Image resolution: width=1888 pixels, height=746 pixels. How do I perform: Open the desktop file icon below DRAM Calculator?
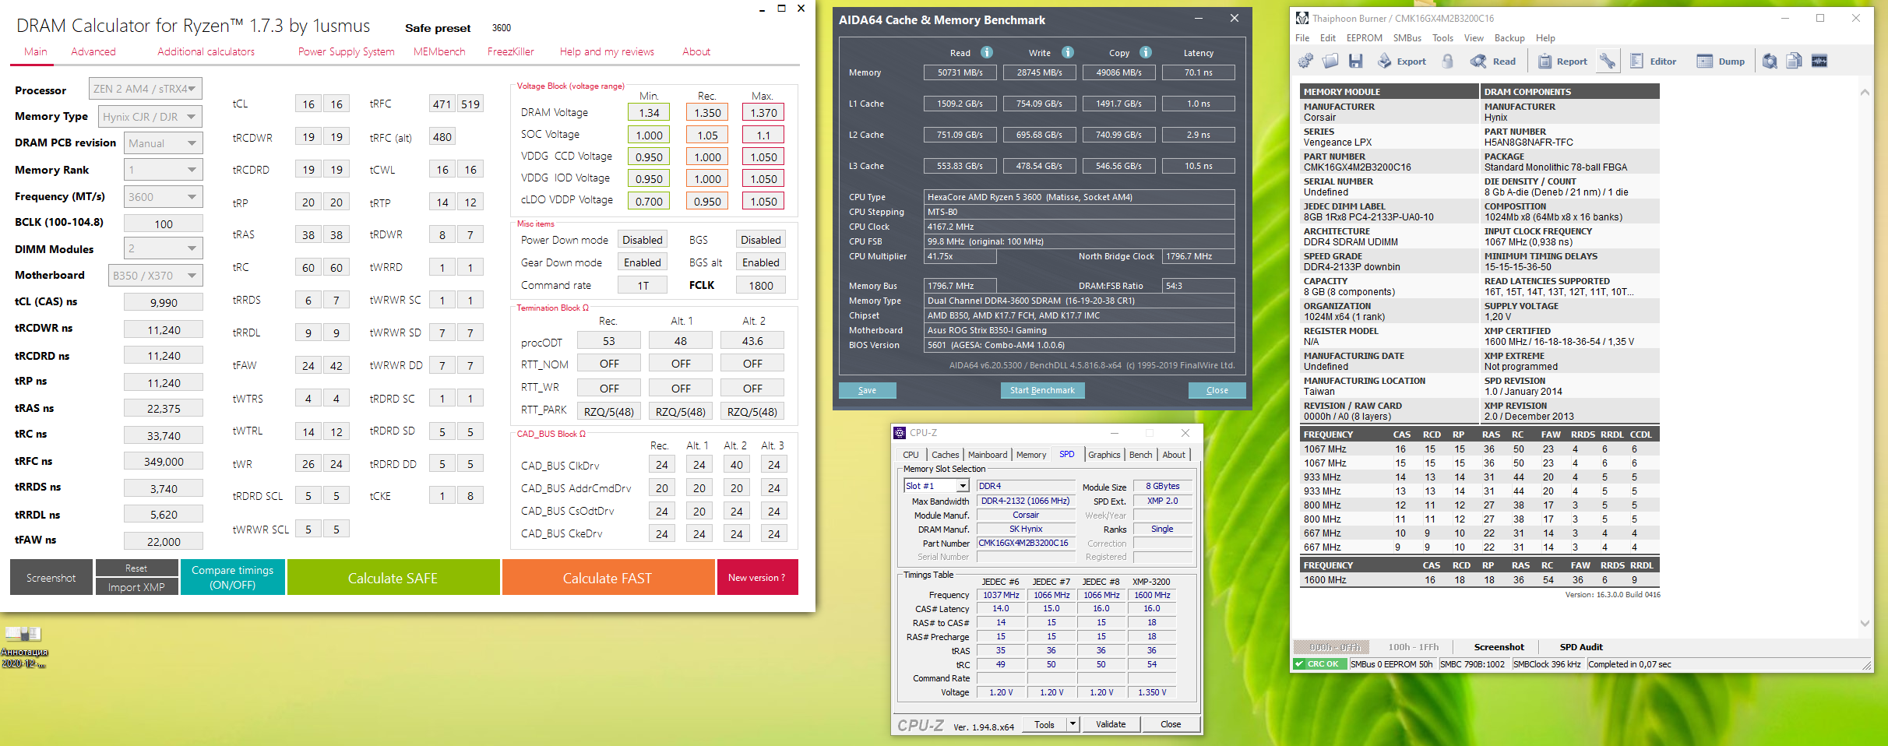(x=23, y=646)
